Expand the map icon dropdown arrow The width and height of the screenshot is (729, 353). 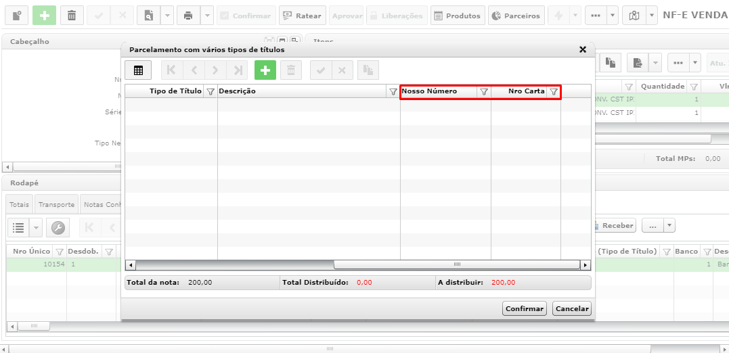(x=653, y=16)
